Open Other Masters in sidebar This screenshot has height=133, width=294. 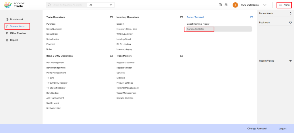click(18, 33)
